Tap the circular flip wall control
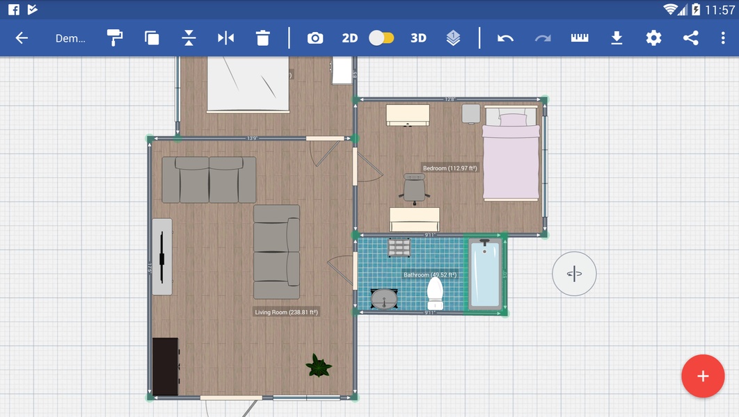Image resolution: width=739 pixels, height=417 pixels. click(x=574, y=274)
